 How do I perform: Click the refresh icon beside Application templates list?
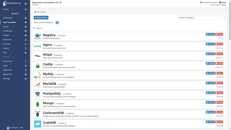click(61, 3)
